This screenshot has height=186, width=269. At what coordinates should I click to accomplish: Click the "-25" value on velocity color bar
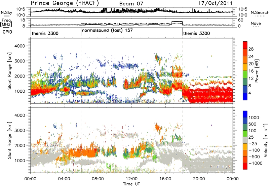click(253, 143)
